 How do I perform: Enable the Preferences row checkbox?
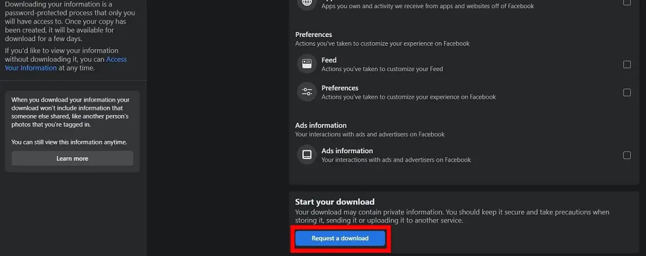pyautogui.click(x=627, y=93)
